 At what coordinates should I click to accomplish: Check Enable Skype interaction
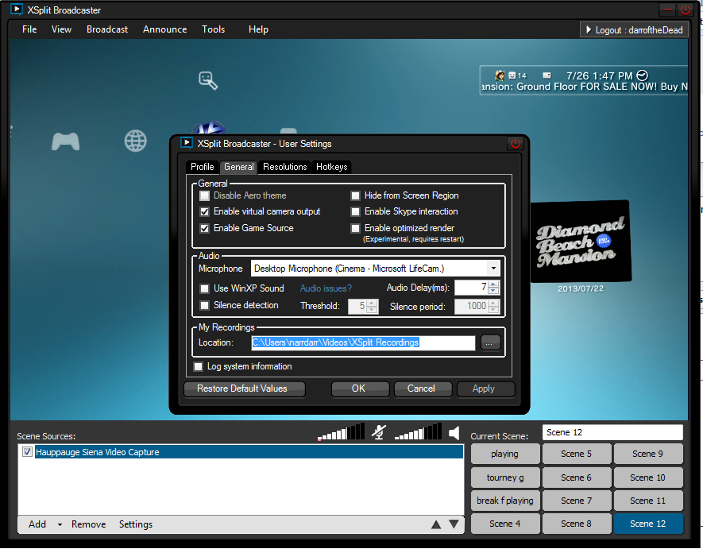tap(356, 211)
